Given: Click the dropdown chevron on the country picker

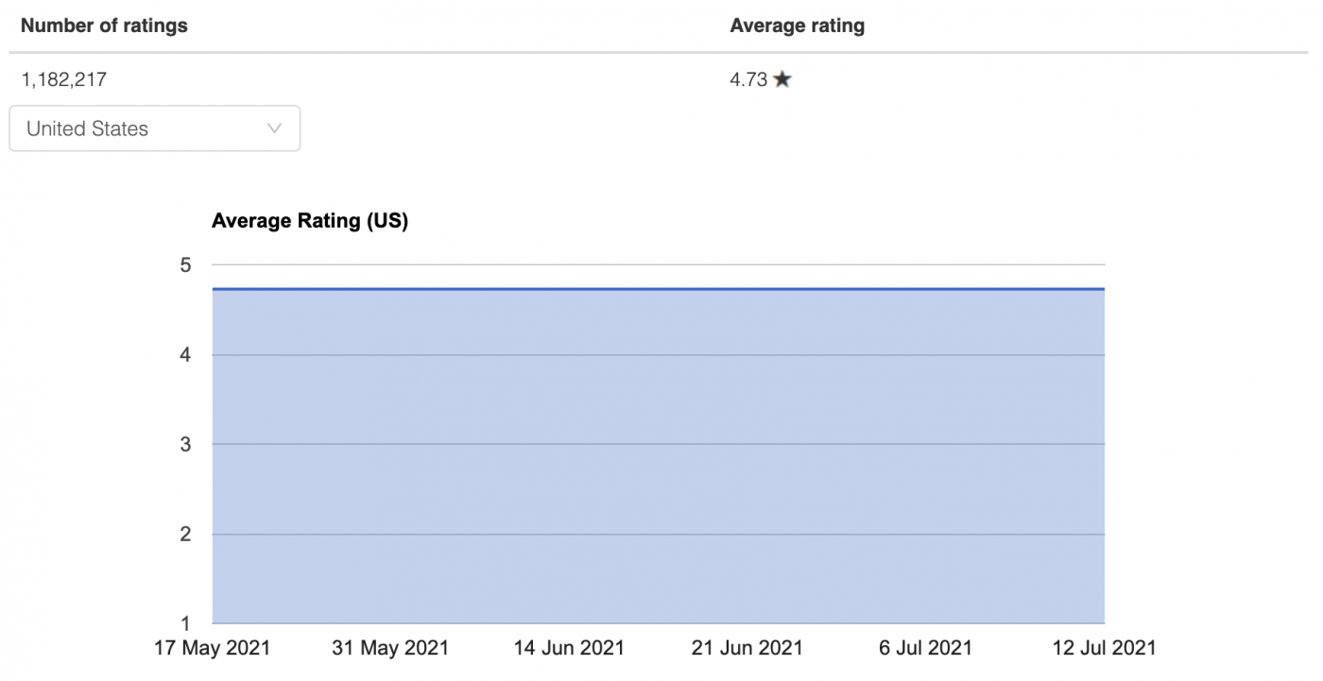Looking at the screenshot, I should [x=274, y=128].
